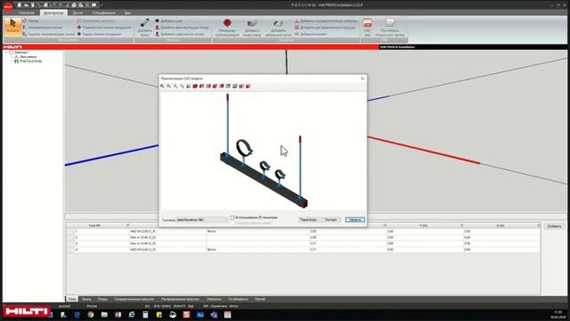Viewport: 570px width, 321px height.
Task: Open filter on Y [m] column header
Action: (x=461, y=226)
